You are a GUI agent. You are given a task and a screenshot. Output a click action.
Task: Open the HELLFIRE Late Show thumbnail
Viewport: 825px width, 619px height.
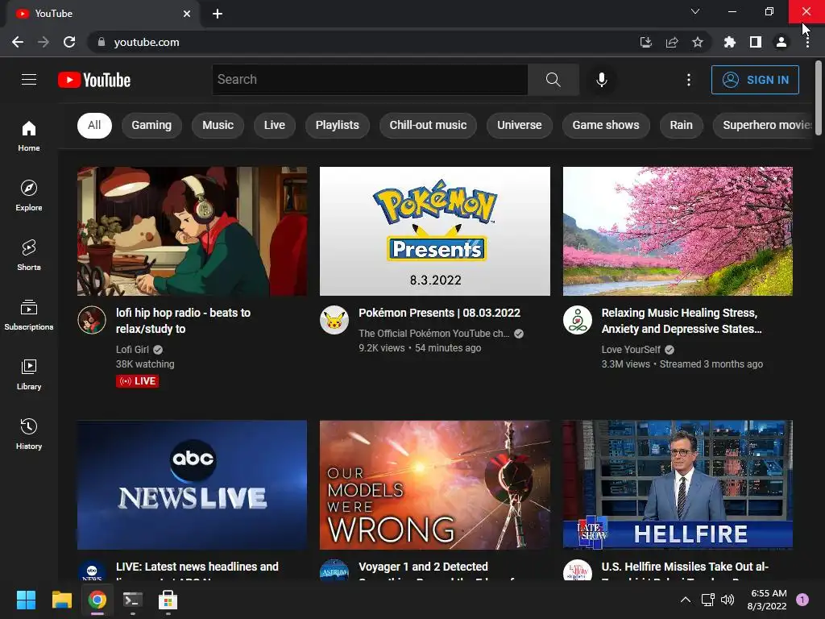pyautogui.click(x=678, y=484)
